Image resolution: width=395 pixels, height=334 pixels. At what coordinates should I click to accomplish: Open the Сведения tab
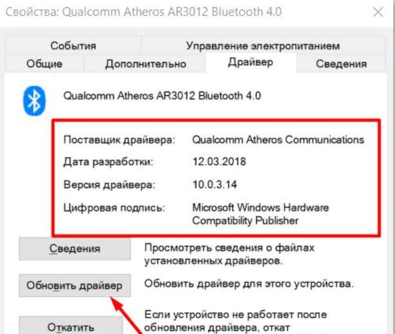point(341,63)
